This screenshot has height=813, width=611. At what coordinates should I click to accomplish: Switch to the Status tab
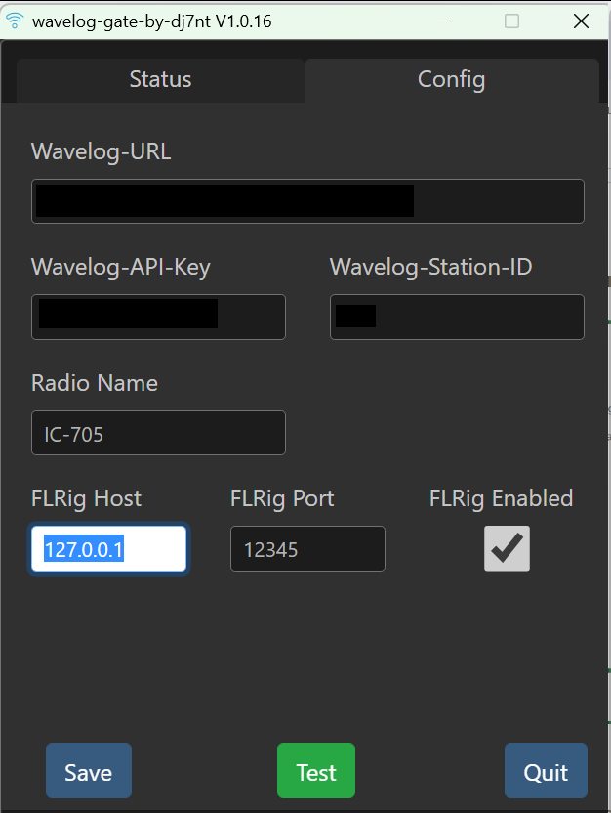(160, 80)
